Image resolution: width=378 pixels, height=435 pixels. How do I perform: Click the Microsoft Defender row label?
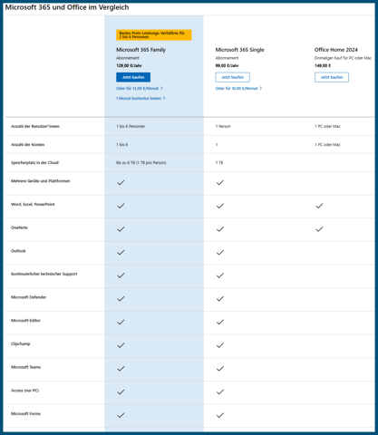point(29,297)
